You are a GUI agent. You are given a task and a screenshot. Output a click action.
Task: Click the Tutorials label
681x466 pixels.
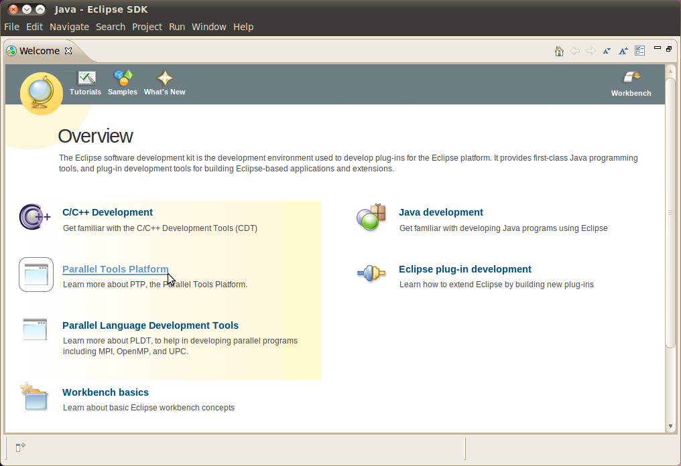(85, 92)
